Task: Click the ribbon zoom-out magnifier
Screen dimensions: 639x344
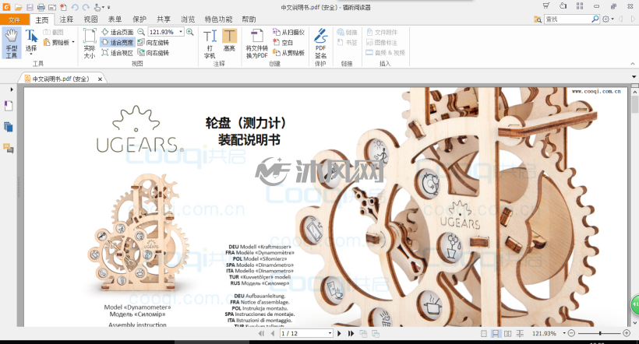Action: click(141, 32)
